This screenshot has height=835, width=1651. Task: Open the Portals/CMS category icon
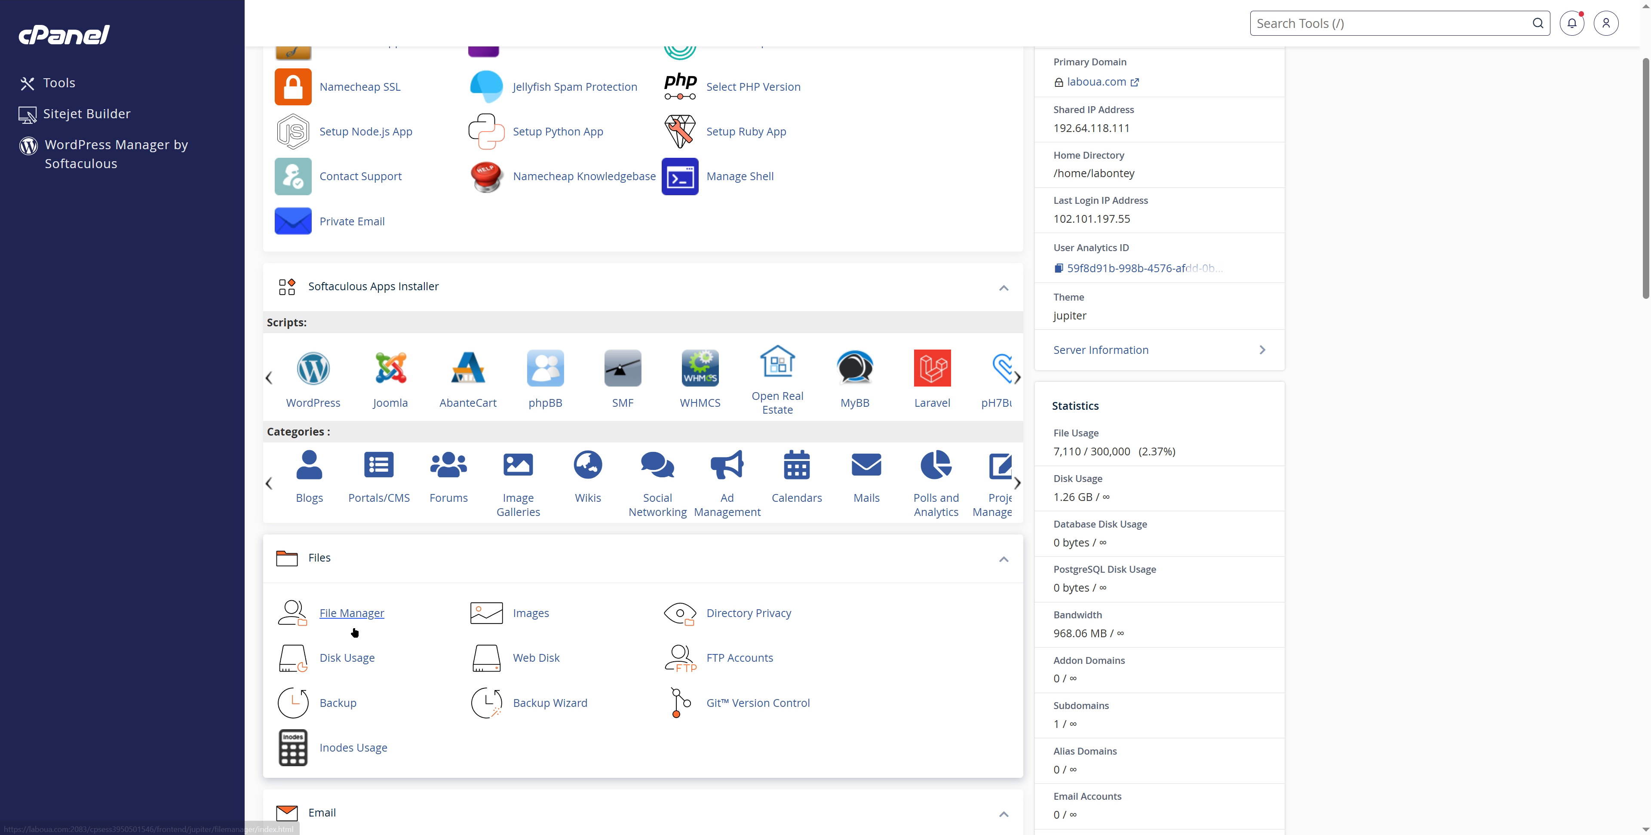click(379, 465)
